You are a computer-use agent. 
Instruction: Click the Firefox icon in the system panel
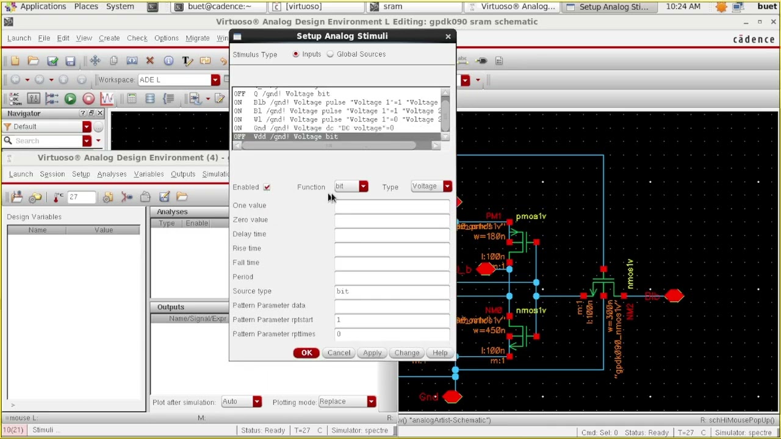pos(722,7)
